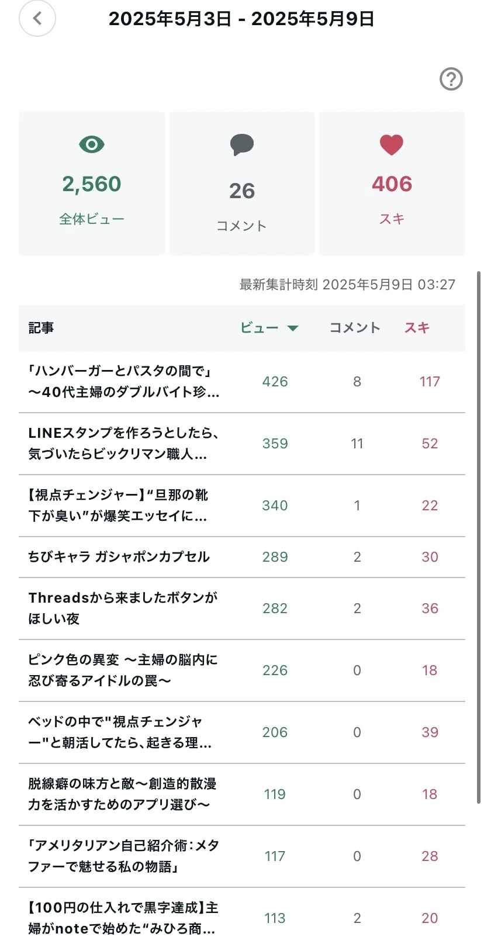This screenshot has height=944, width=484.
Task: Select the 全体ビュー 2,560 summary card
Action: click(x=92, y=184)
